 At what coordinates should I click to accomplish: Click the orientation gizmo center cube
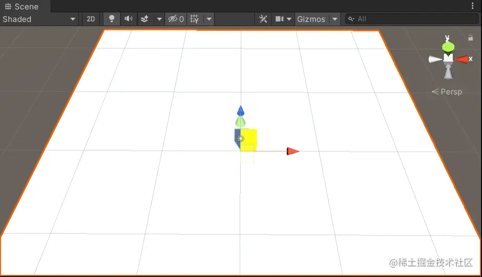[448, 58]
